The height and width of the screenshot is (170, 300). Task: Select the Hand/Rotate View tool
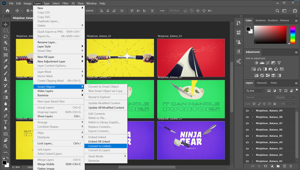point(6,140)
